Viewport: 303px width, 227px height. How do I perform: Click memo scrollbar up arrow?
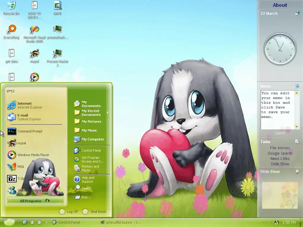(296, 93)
